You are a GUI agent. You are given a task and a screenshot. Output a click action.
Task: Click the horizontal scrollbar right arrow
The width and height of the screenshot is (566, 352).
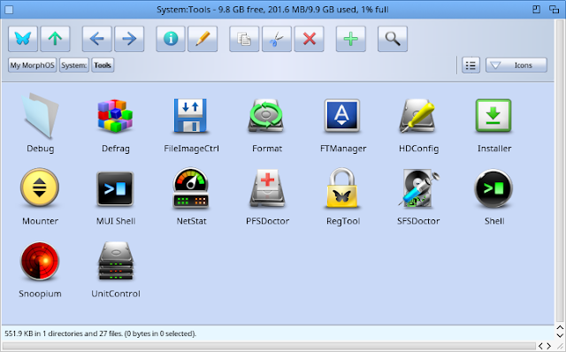548,346
